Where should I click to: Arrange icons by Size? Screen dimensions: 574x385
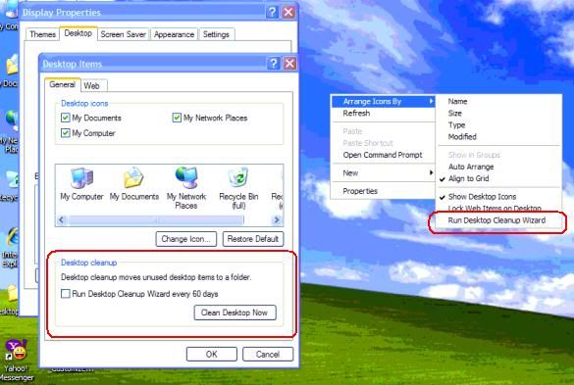(x=498, y=113)
